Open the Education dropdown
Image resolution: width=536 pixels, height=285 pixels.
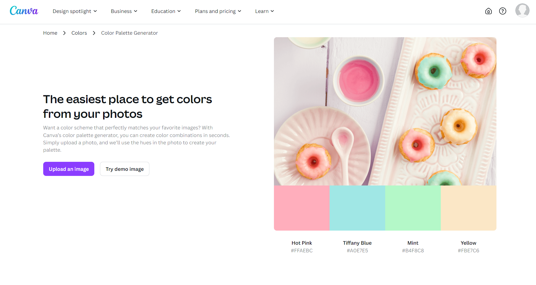click(166, 11)
